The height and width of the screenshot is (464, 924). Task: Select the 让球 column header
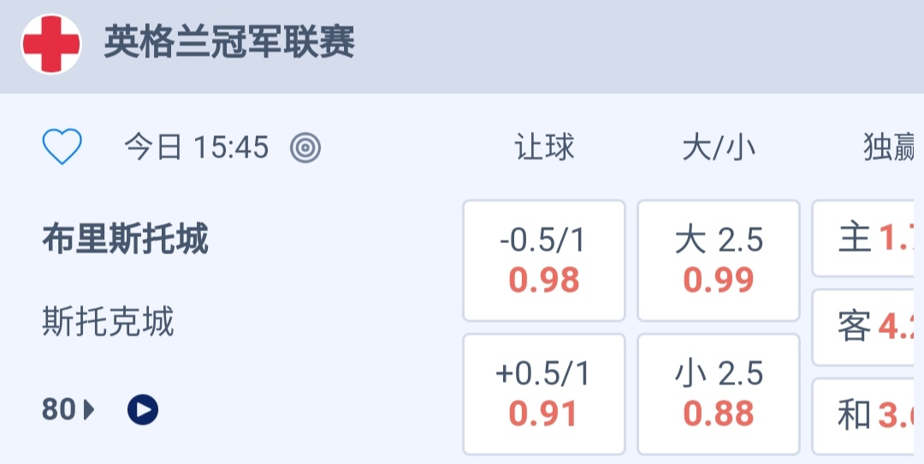click(544, 148)
